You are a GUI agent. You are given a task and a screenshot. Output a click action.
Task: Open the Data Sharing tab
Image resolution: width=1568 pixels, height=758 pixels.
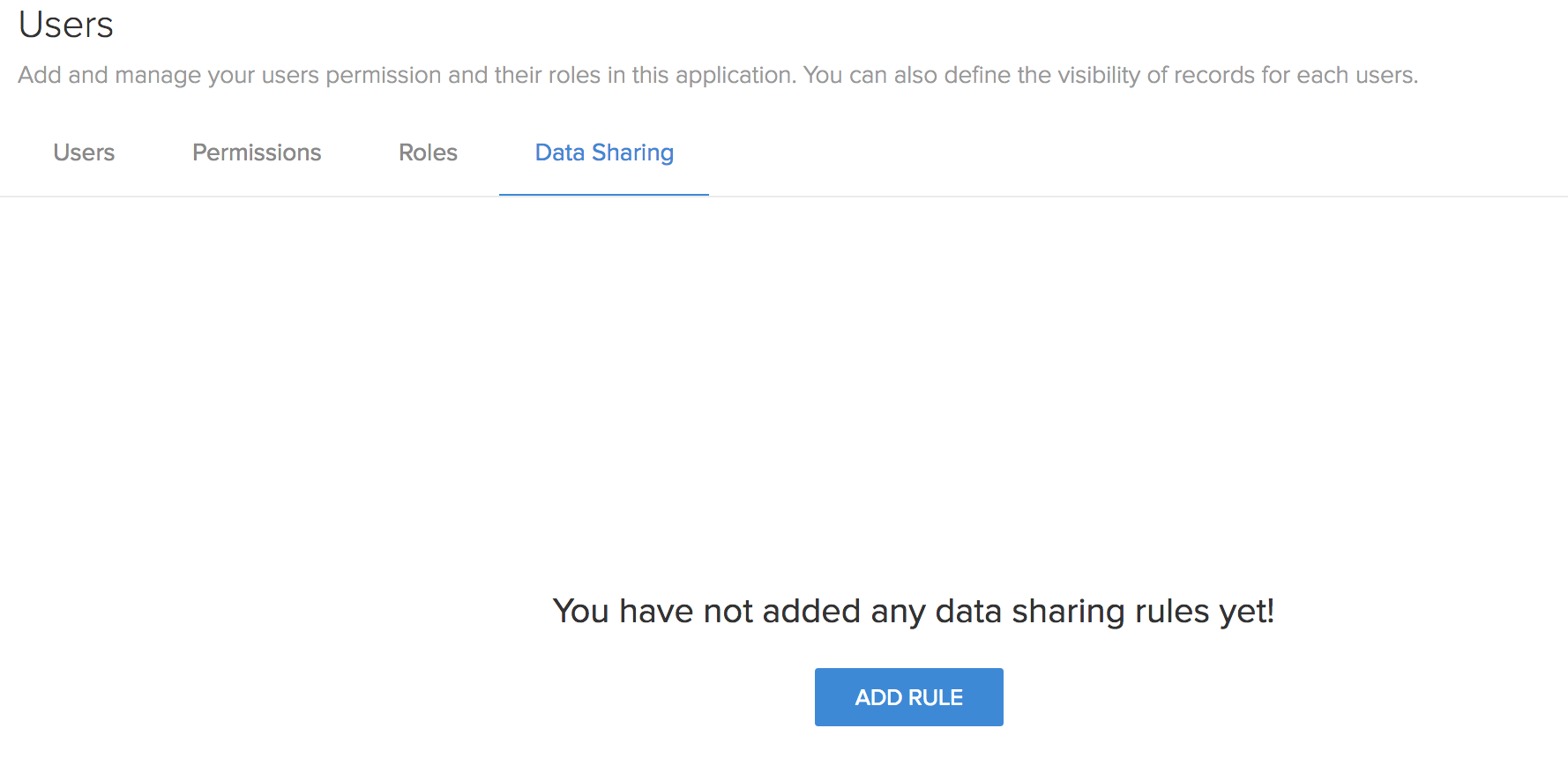click(x=604, y=152)
